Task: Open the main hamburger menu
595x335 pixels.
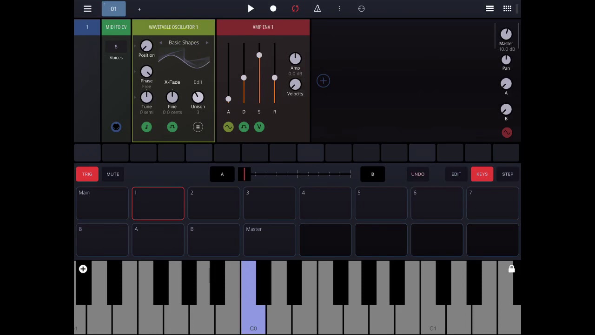Action: [87, 9]
